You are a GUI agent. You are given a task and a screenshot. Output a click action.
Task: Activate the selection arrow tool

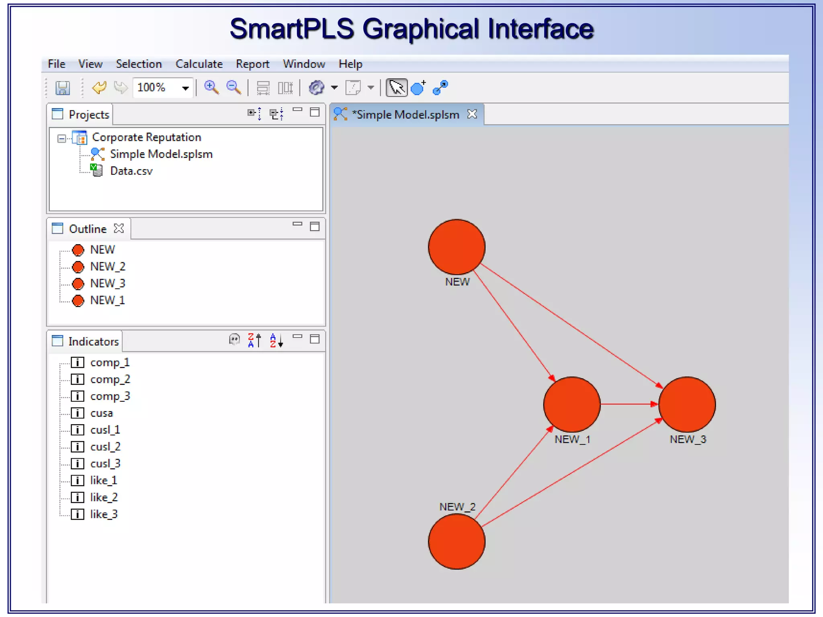coord(396,88)
